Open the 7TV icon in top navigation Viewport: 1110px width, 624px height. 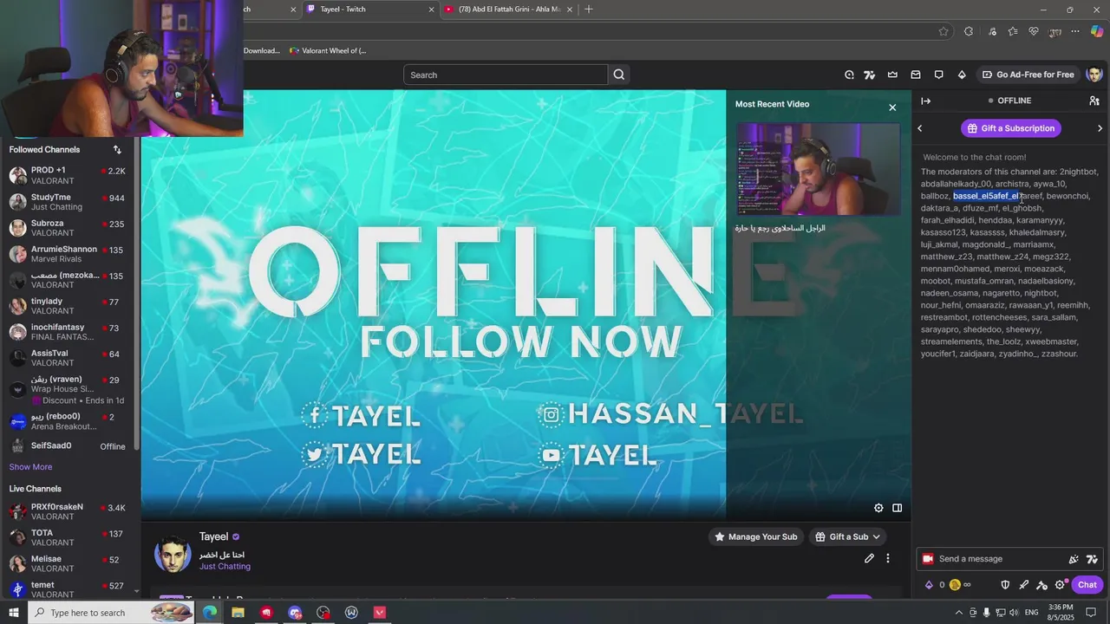click(869, 75)
